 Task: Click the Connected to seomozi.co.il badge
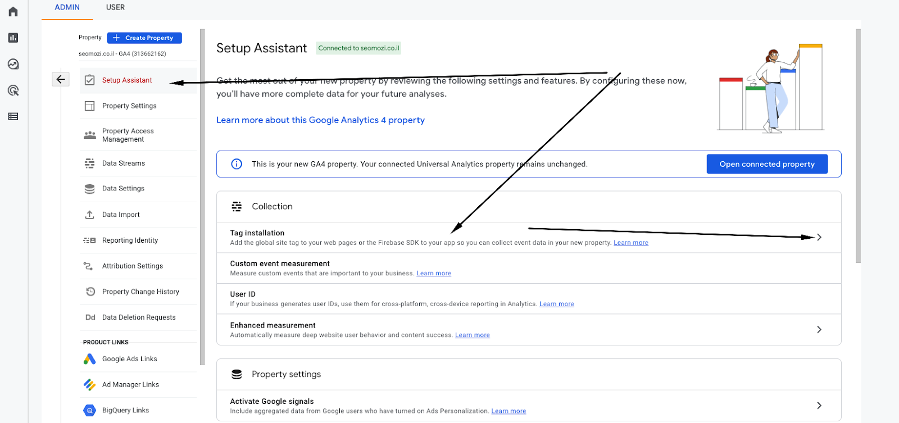coord(358,48)
